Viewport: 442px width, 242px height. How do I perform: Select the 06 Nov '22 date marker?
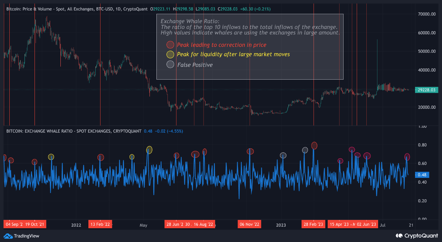point(249,224)
